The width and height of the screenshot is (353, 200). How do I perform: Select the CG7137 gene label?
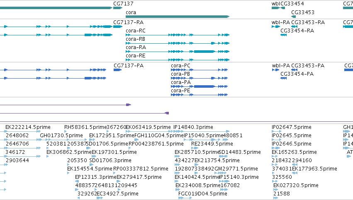[123, 4]
